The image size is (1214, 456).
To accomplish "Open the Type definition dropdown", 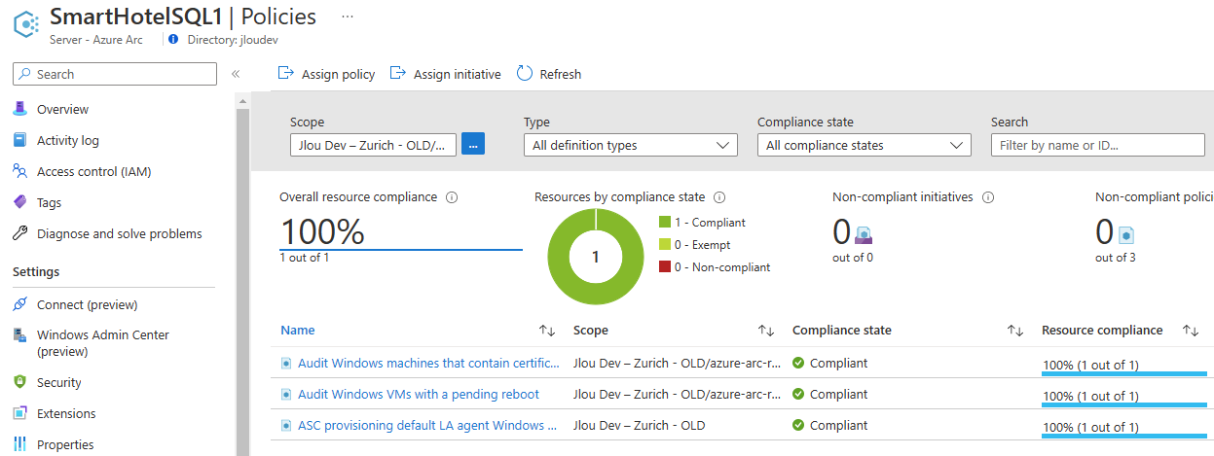I will pyautogui.click(x=631, y=145).
